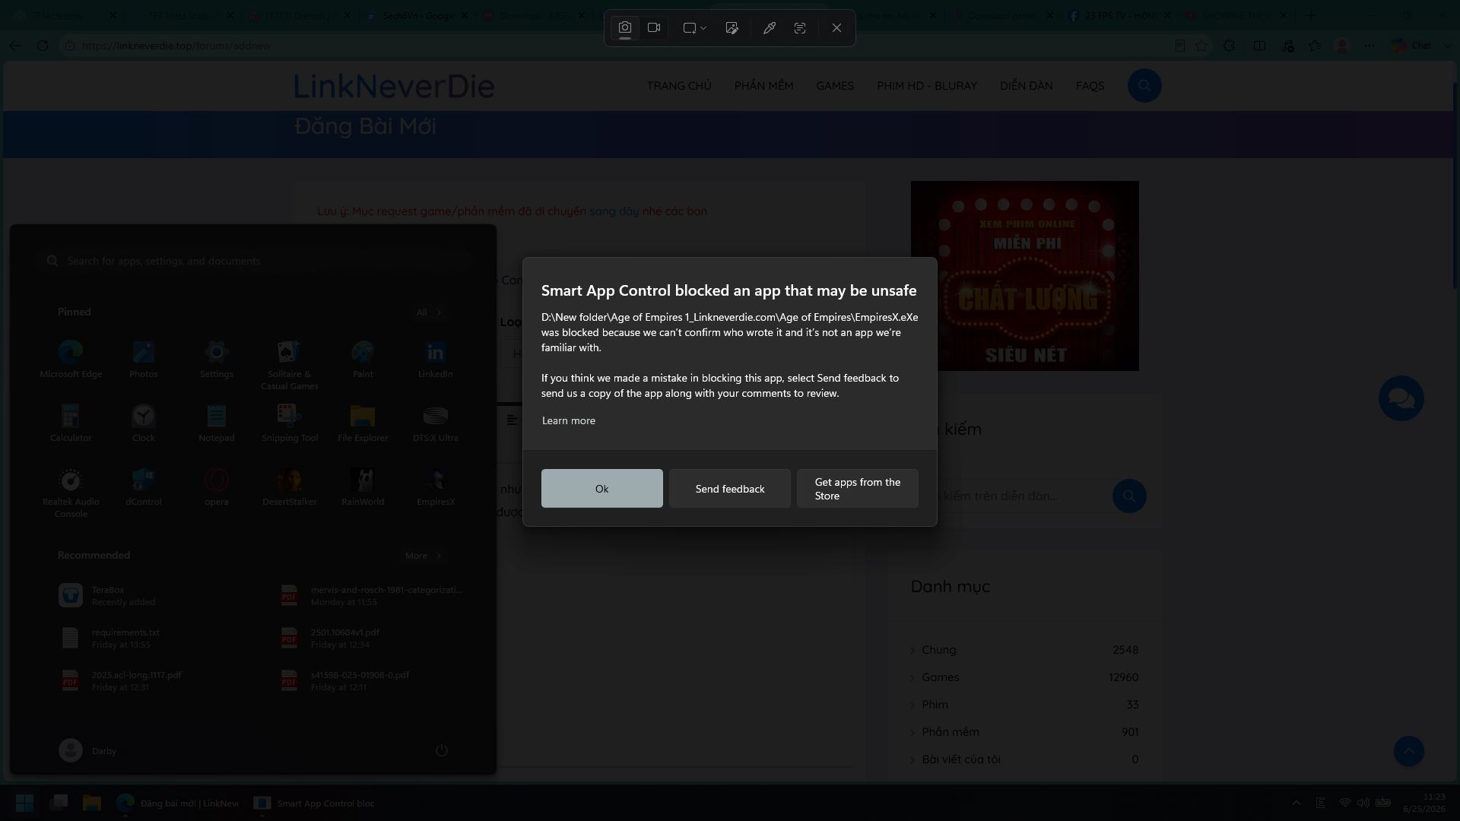Open the pinned RainWorld game

pyautogui.click(x=363, y=487)
